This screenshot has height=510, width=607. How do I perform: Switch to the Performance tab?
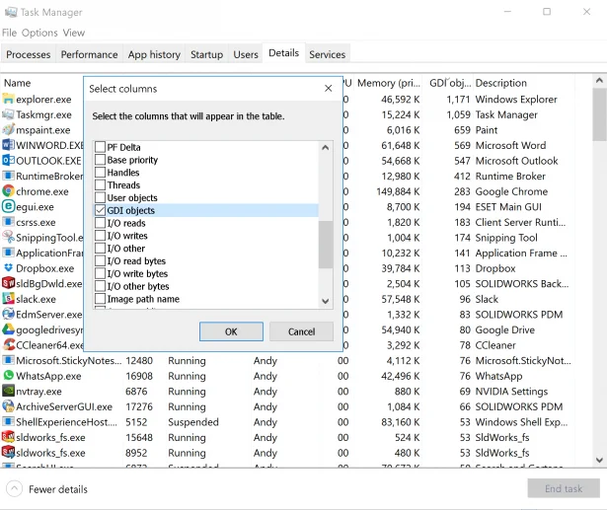point(89,54)
